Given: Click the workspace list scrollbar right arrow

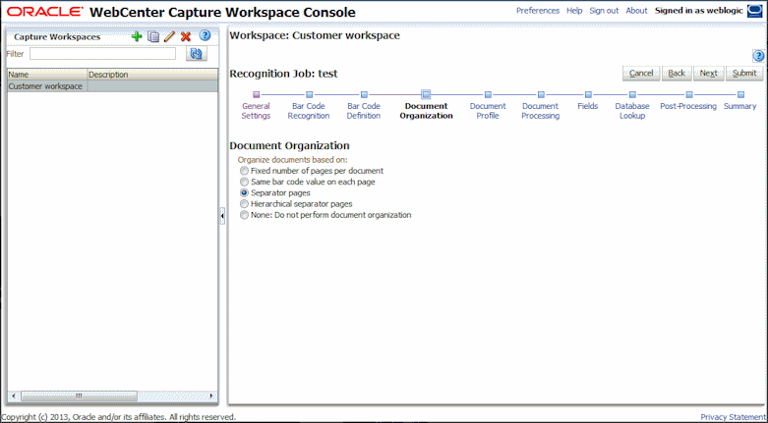Looking at the screenshot, I should pyautogui.click(x=211, y=396).
